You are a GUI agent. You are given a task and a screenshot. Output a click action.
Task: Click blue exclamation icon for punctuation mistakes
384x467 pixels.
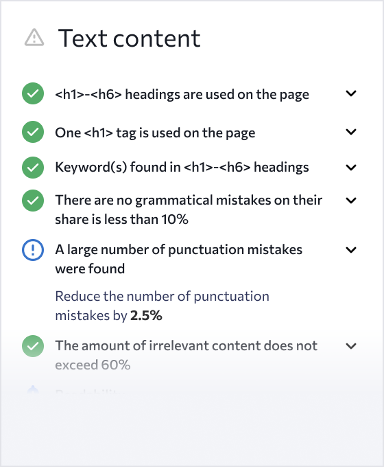pos(33,250)
